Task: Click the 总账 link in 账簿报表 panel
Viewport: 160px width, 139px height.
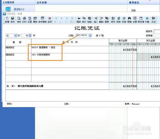Action: 133,11
